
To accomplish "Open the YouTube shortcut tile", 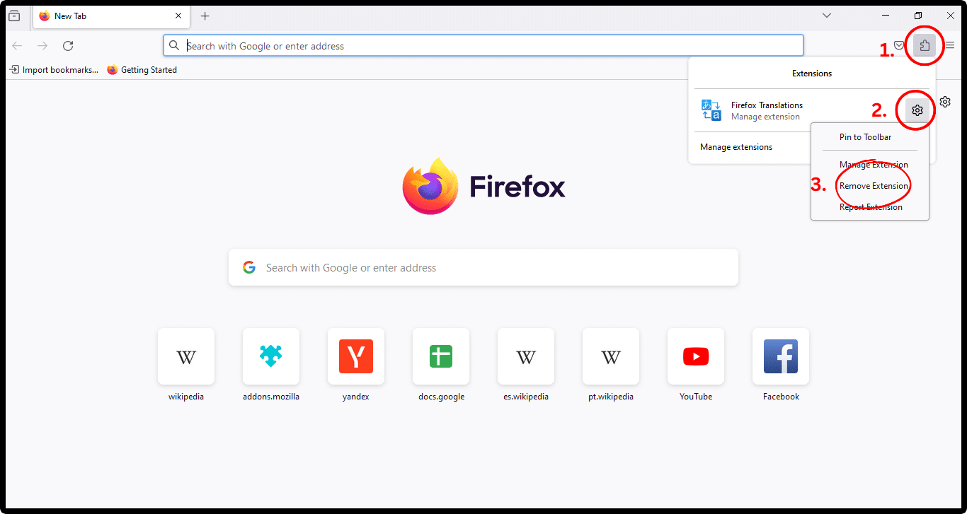I will tap(696, 356).
